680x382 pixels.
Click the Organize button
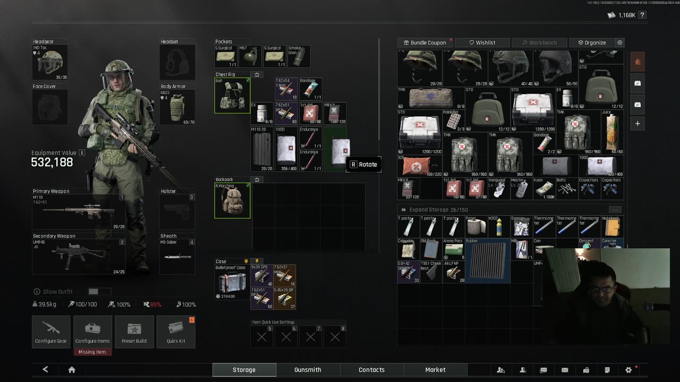pos(591,42)
